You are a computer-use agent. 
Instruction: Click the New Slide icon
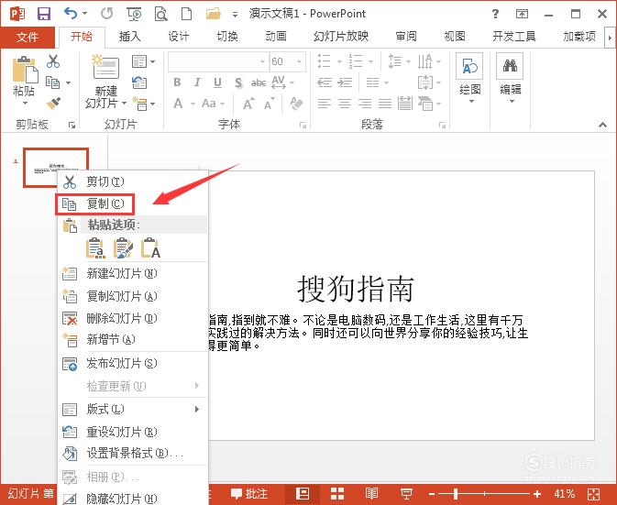(x=105, y=67)
